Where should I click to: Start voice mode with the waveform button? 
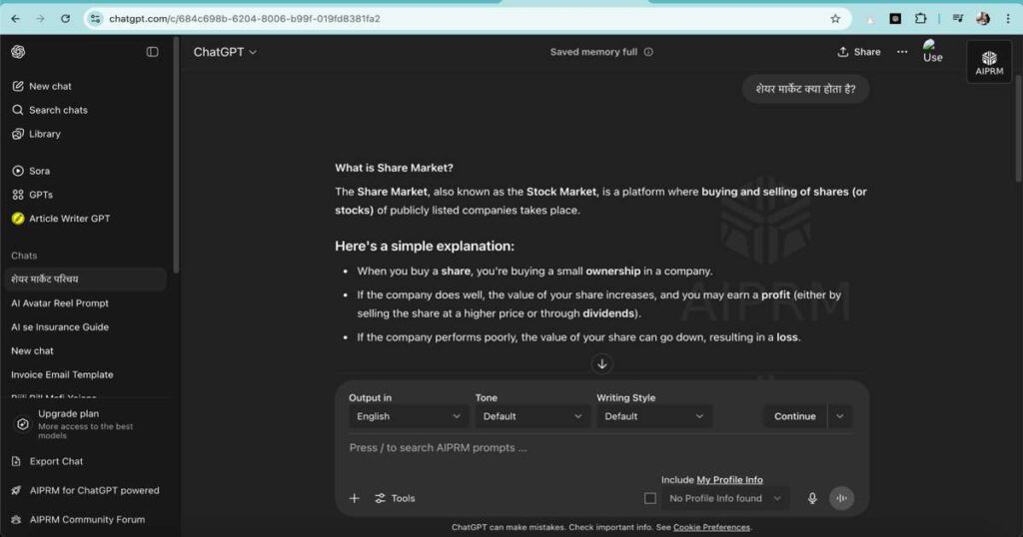point(841,498)
